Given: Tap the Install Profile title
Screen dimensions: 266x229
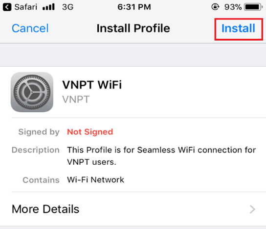Looking at the screenshot, I should [x=133, y=28].
